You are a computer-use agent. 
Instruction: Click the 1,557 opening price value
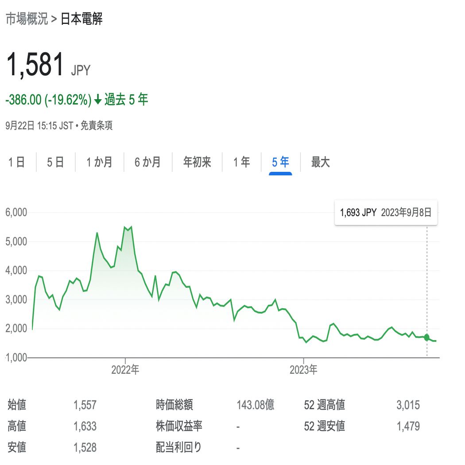coord(85,405)
